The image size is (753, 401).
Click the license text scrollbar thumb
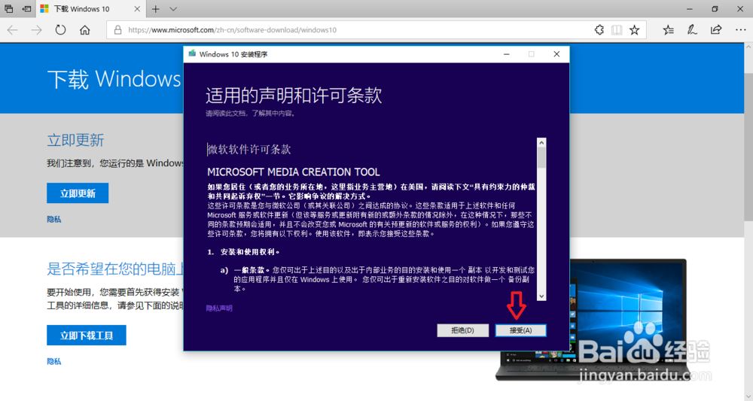pyautogui.click(x=541, y=157)
